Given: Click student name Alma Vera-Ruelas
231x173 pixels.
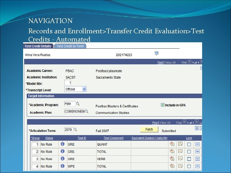Looking at the screenshot, I should (x=38, y=55).
